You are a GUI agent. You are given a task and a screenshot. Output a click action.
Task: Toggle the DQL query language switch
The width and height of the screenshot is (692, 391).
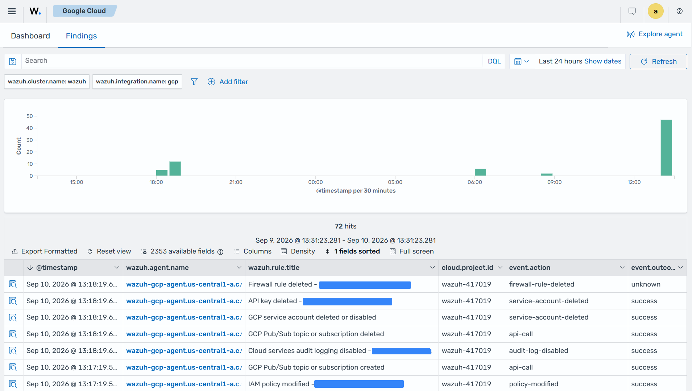click(x=494, y=61)
